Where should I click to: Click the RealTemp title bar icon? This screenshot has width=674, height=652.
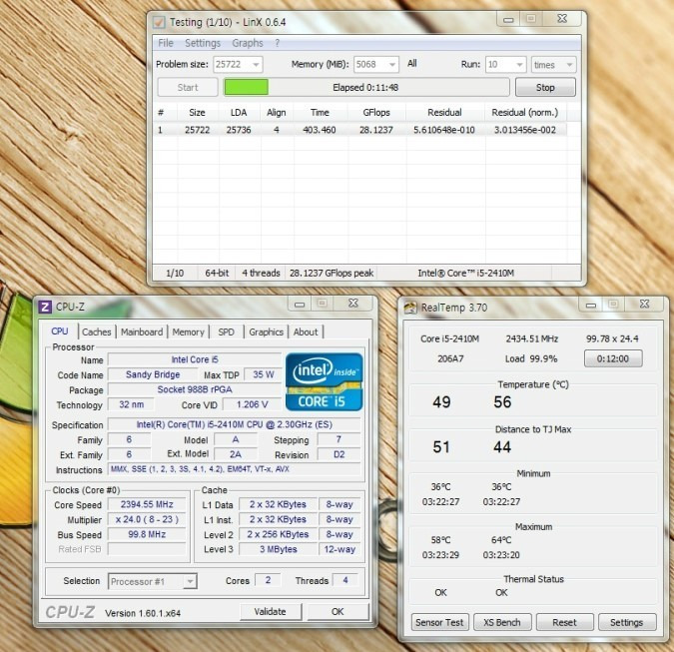coord(410,308)
